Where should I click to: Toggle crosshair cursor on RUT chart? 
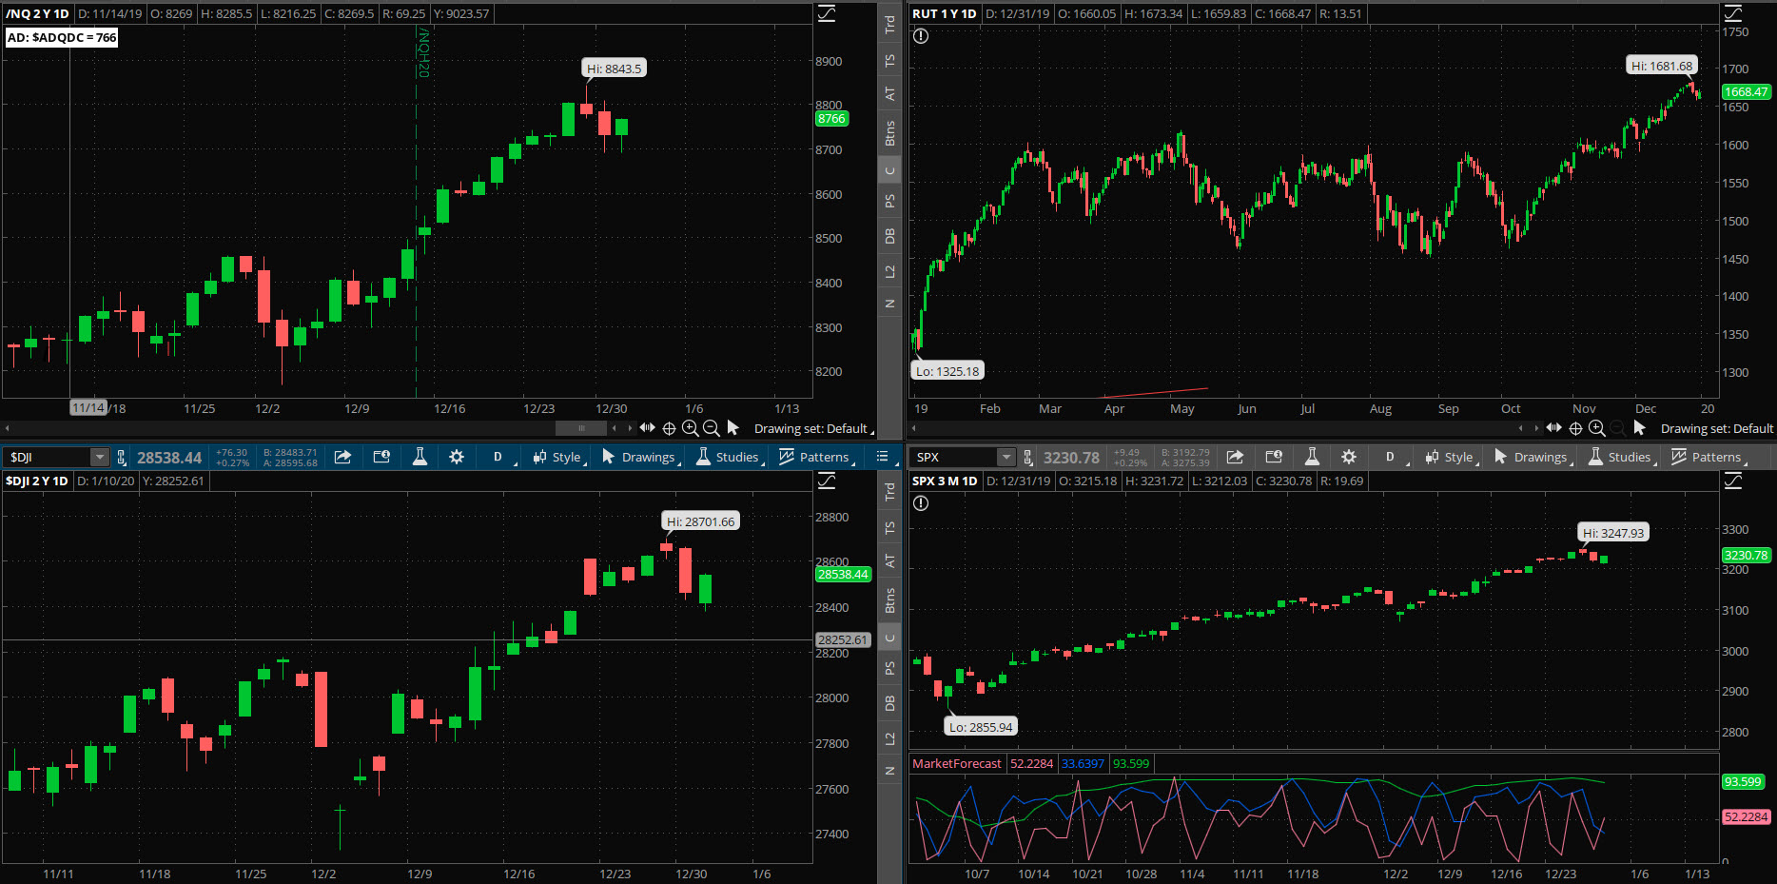pos(1575,428)
